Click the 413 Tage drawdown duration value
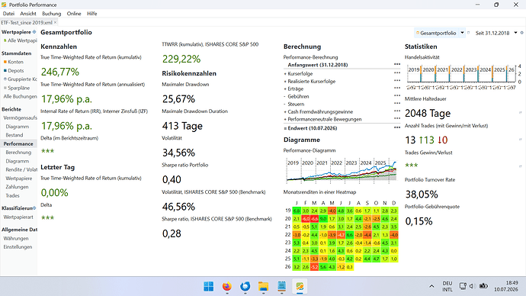 [x=182, y=126]
